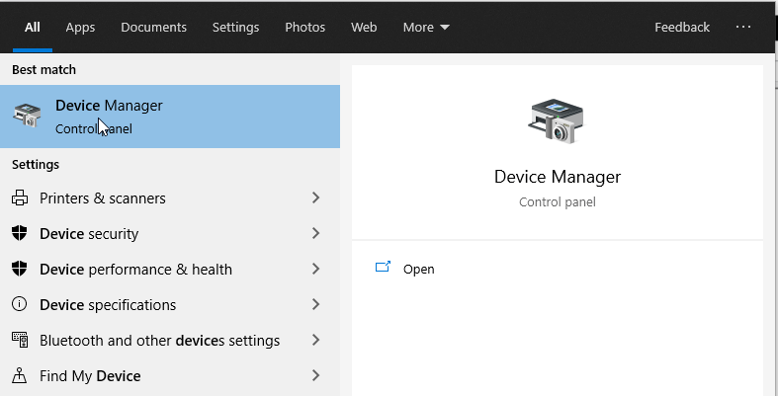Switch to the Settings tab

point(235,28)
